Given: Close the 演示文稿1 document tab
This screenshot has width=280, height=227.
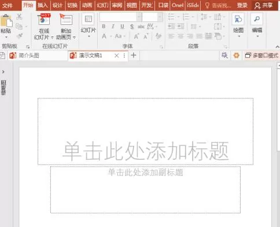Looking at the screenshot, I should [x=117, y=56].
